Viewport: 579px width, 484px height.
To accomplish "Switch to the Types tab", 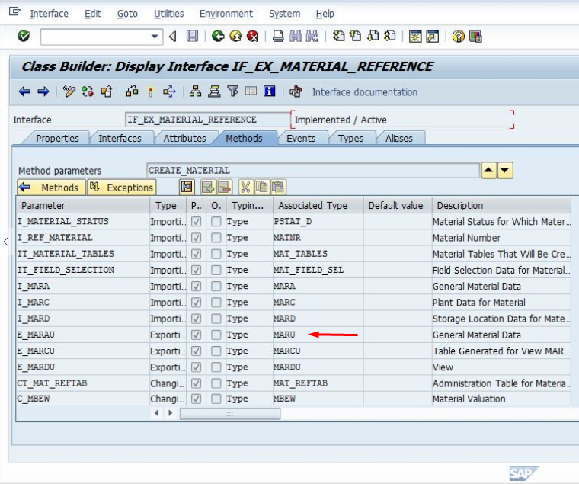I will tap(350, 138).
